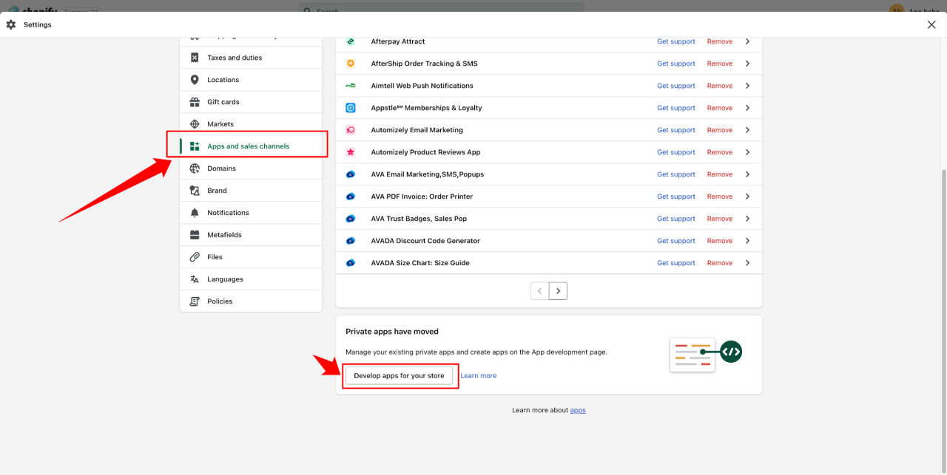Viewport: 947px width, 475px height.
Task: Select Languages in settings sidebar
Action: [x=225, y=279]
